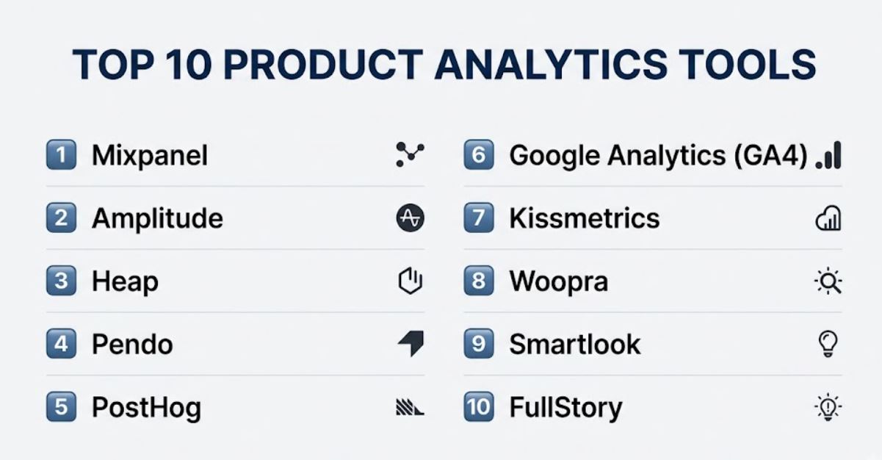
Task: Select the number 6 badge
Action: pyautogui.click(x=479, y=155)
